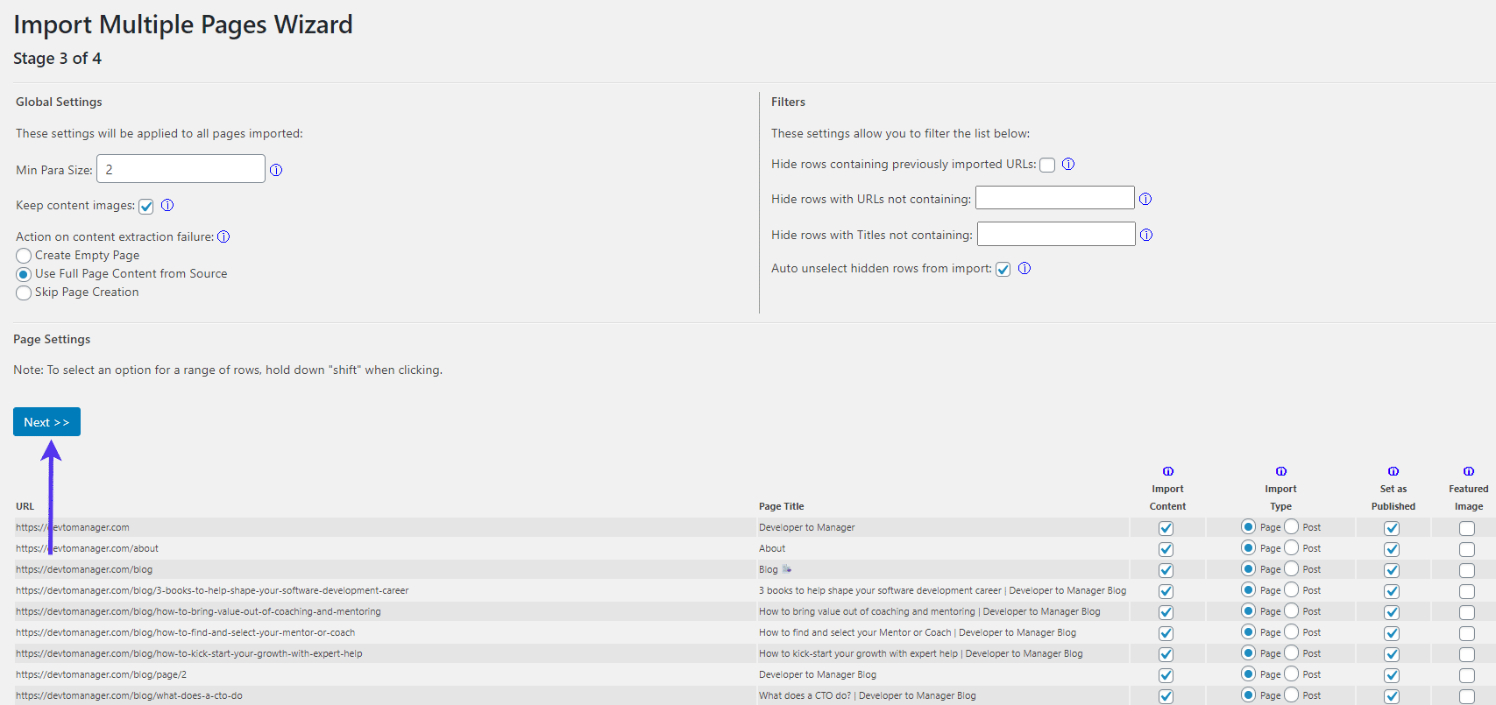This screenshot has width=1496, height=705.
Task: Click info icon beside Keep content images
Action: 167,205
